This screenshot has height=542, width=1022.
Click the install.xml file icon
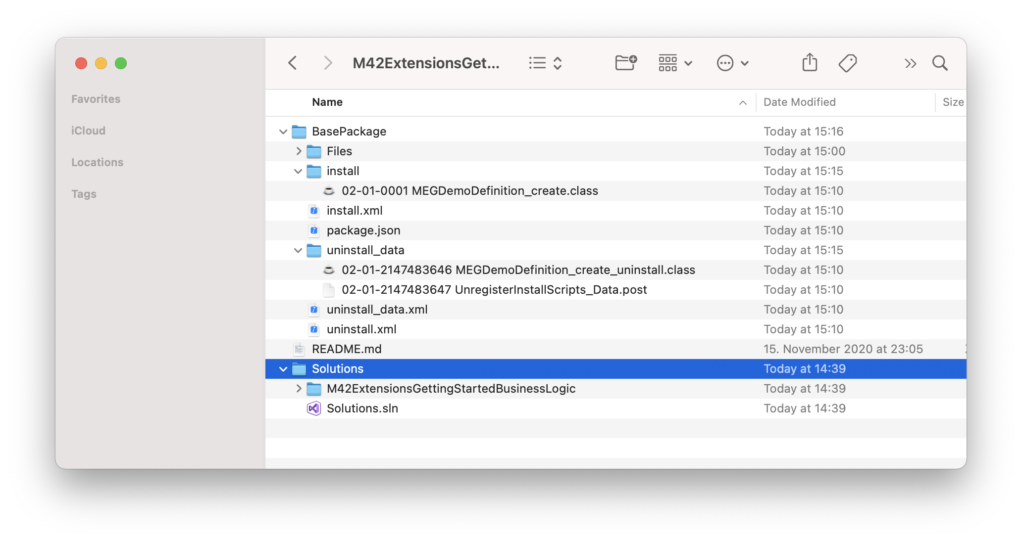(x=314, y=210)
